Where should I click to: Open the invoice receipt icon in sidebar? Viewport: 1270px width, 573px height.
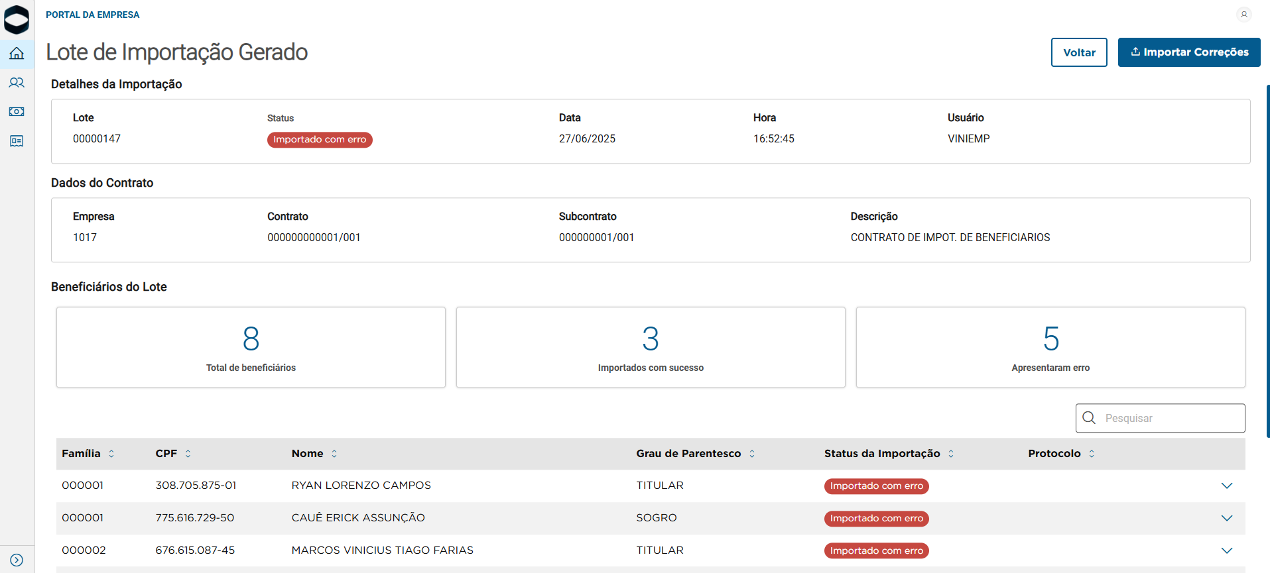point(17,141)
